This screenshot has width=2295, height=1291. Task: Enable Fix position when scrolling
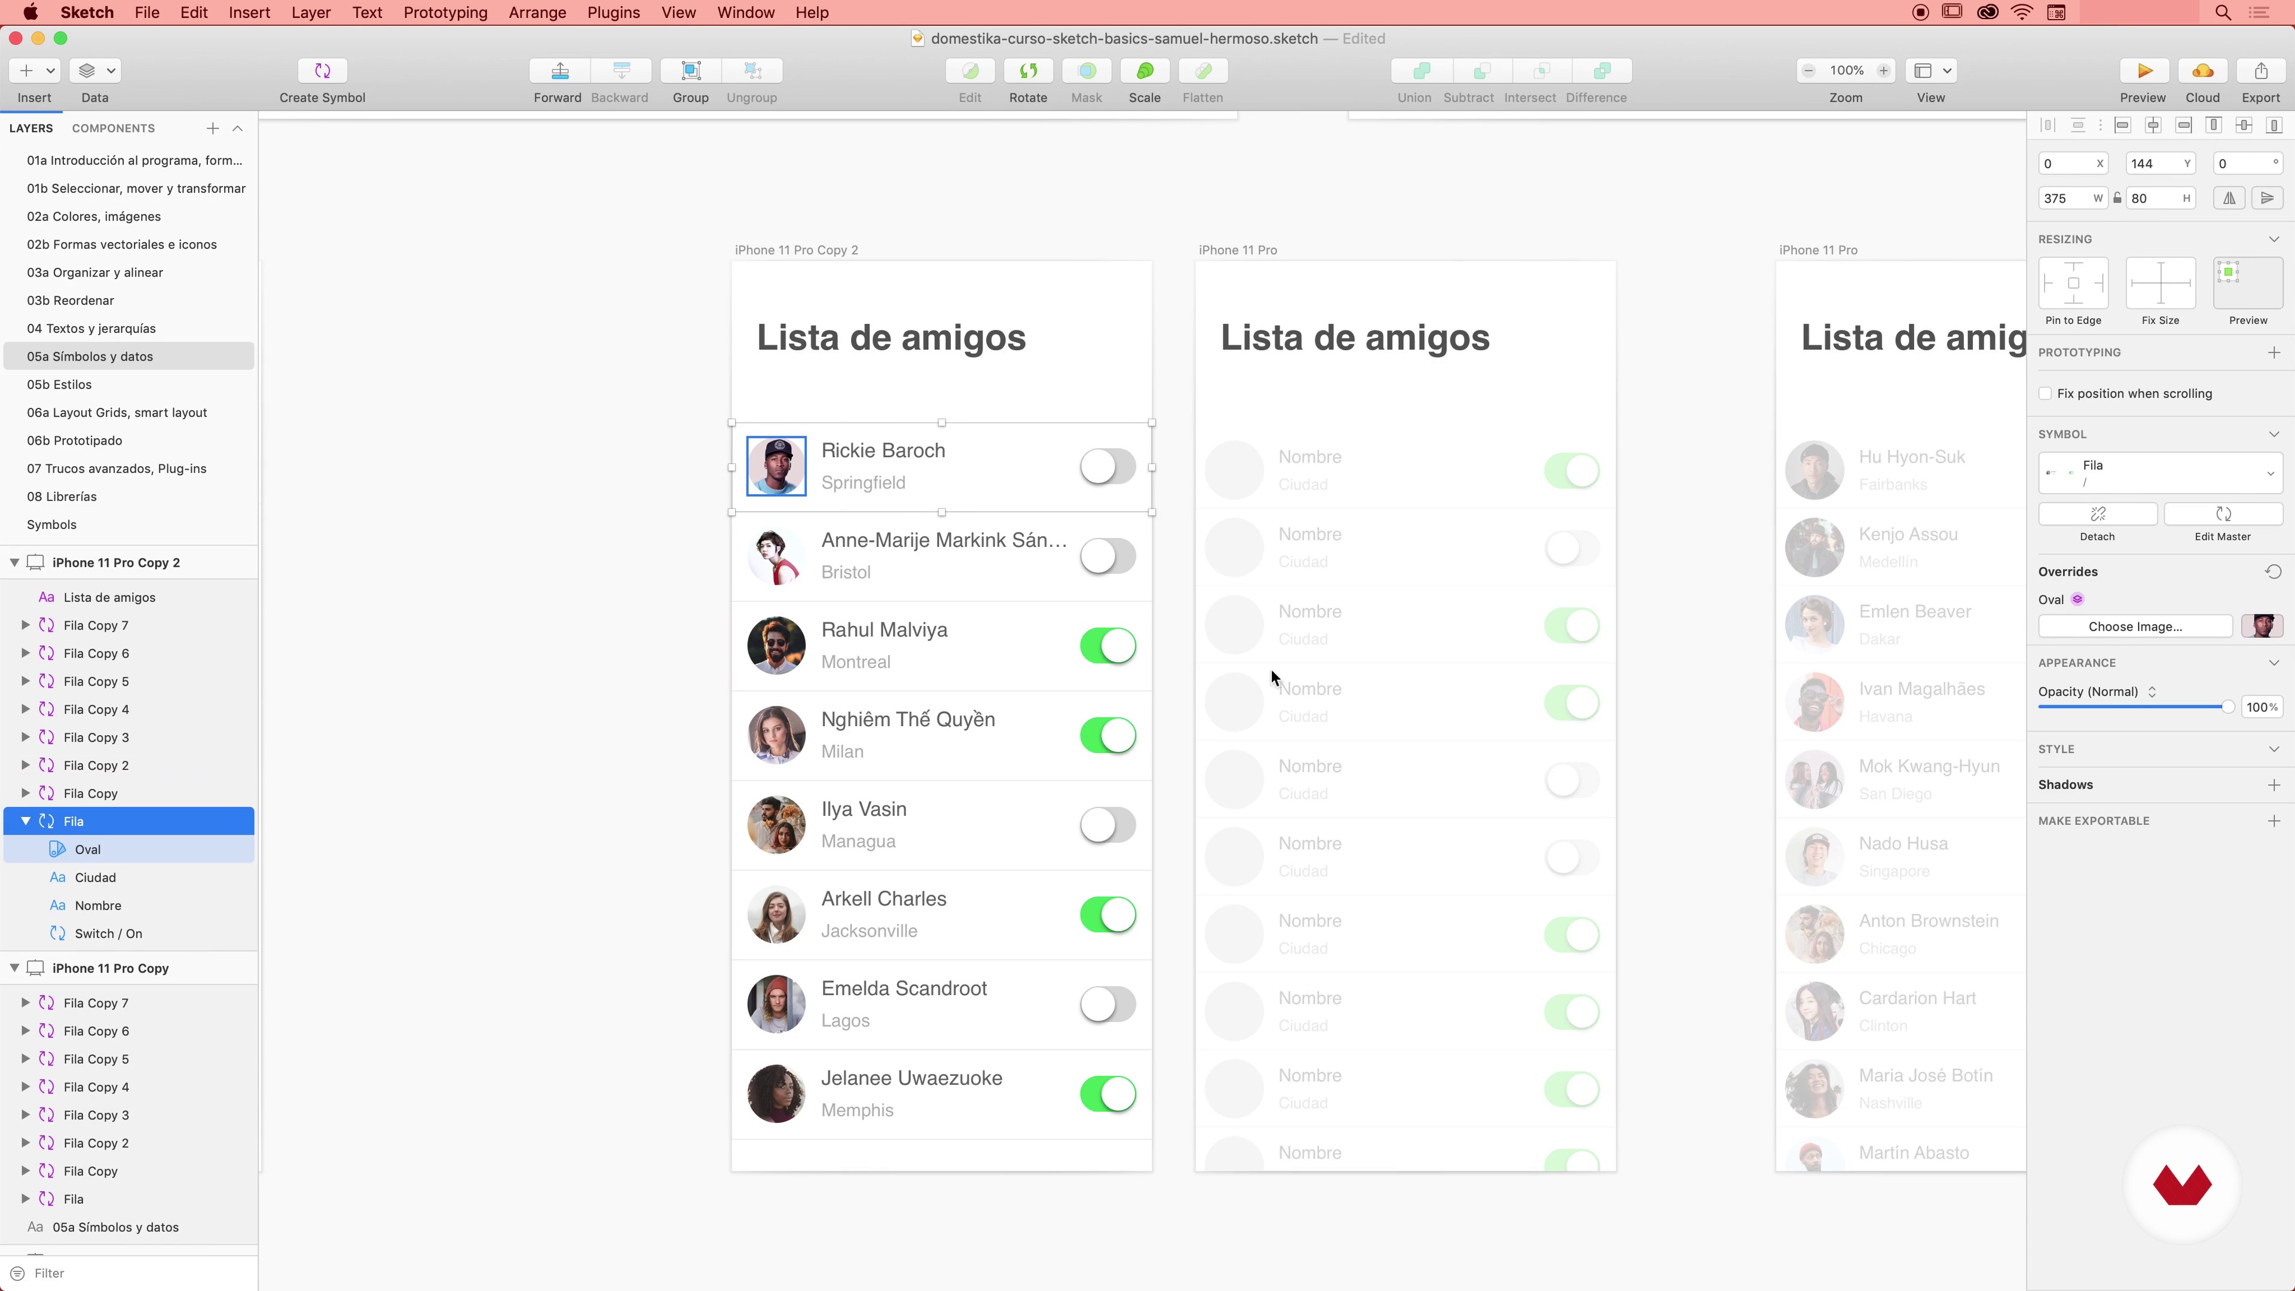[x=2046, y=394]
